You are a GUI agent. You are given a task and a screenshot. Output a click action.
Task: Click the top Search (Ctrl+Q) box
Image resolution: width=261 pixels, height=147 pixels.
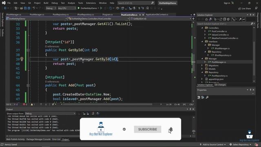(136, 3)
